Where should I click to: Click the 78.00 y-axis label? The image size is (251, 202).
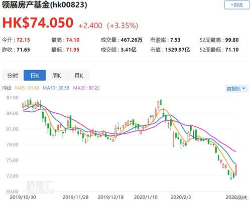13,144
